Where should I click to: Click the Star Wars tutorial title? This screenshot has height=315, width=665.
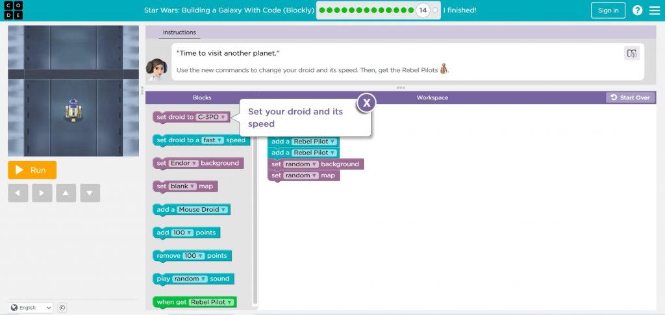(x=229, y=10)
